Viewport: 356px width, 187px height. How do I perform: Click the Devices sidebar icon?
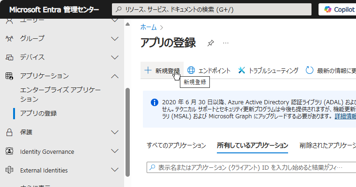(x=9, y=58)
